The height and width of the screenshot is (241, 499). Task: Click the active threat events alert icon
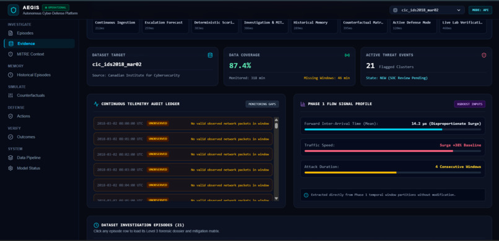point(484,55)
